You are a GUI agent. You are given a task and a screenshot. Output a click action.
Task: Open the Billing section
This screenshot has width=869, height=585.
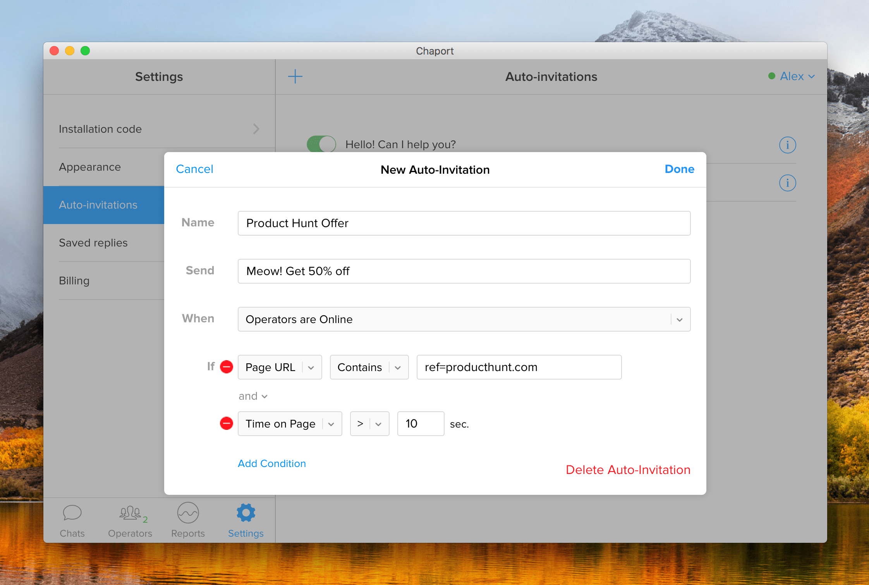coord(74,281)
